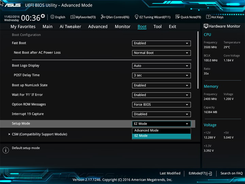Show Hot Keys question mark icon
This screenshot has height=184, width=245.
click(x=208, y=17)
